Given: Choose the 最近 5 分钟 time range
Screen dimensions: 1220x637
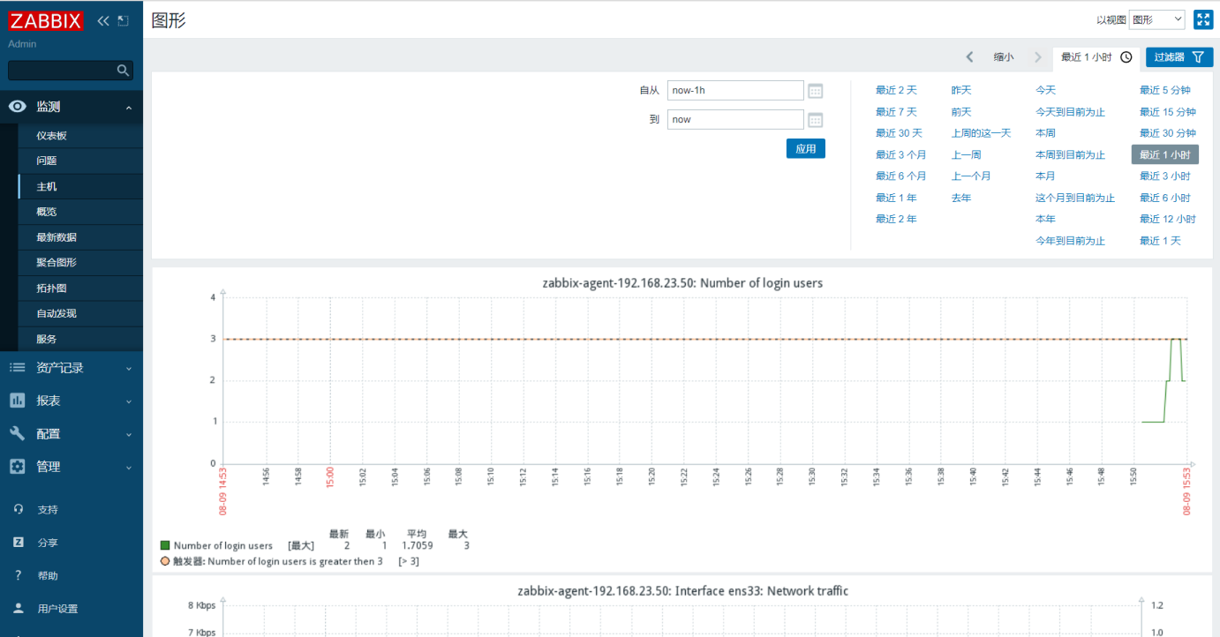Looking at the screenshot, I should click(x=1164, y=90).
